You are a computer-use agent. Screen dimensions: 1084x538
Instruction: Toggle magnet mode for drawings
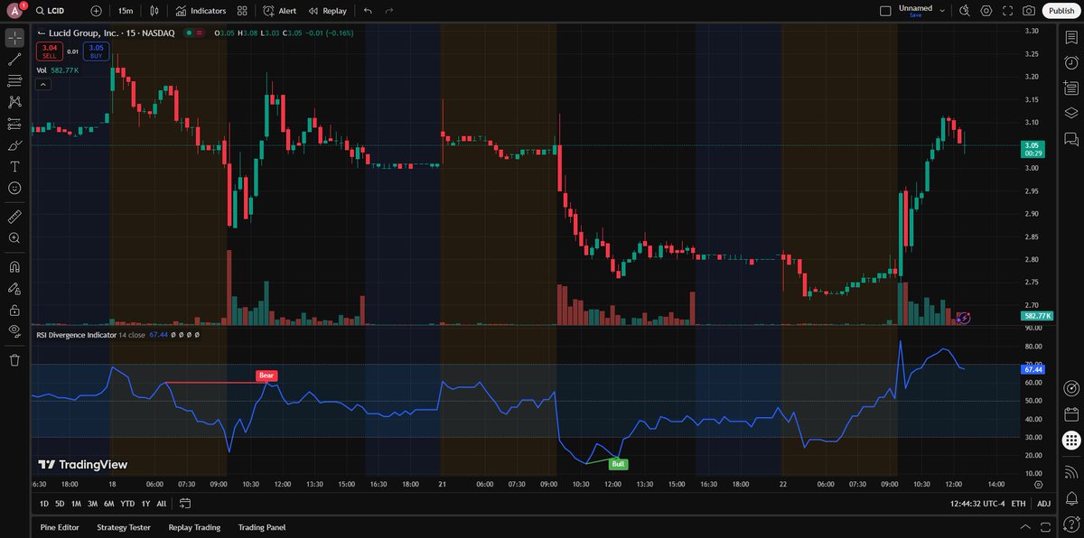(x=14, y=267)
